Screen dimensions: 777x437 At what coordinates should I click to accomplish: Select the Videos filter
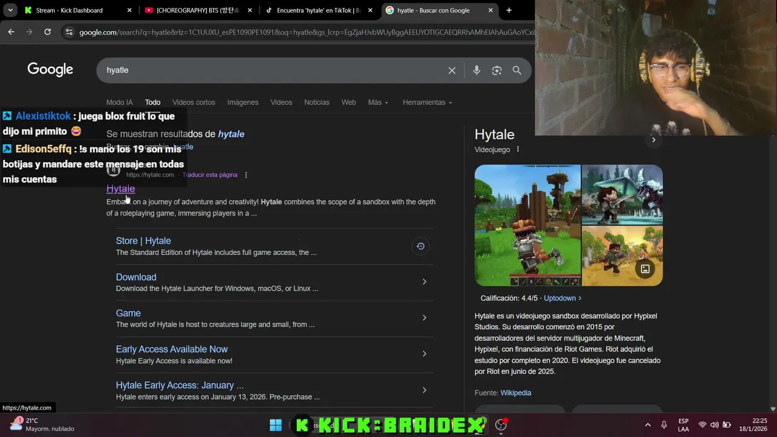tap(281, 103)
